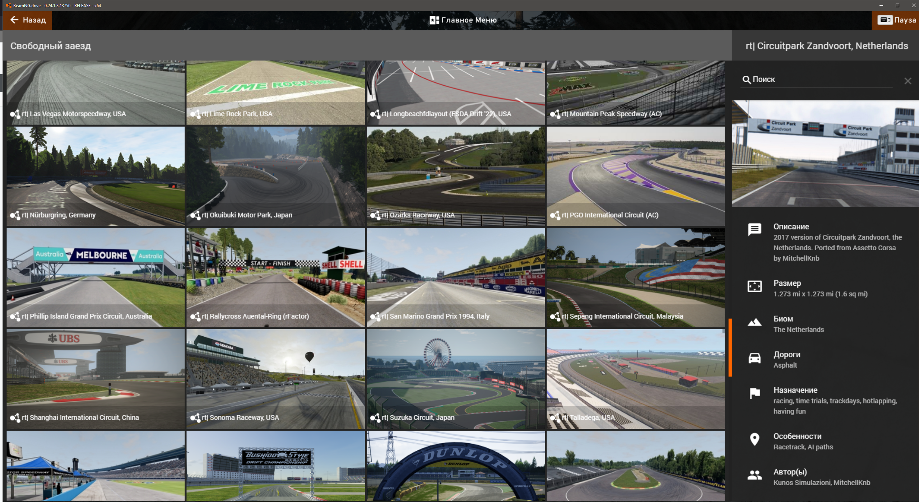Viewport: 919px width, 502px height.
Task: Maximize the BeamNG.drive window
Action: [x=897, y=5]
